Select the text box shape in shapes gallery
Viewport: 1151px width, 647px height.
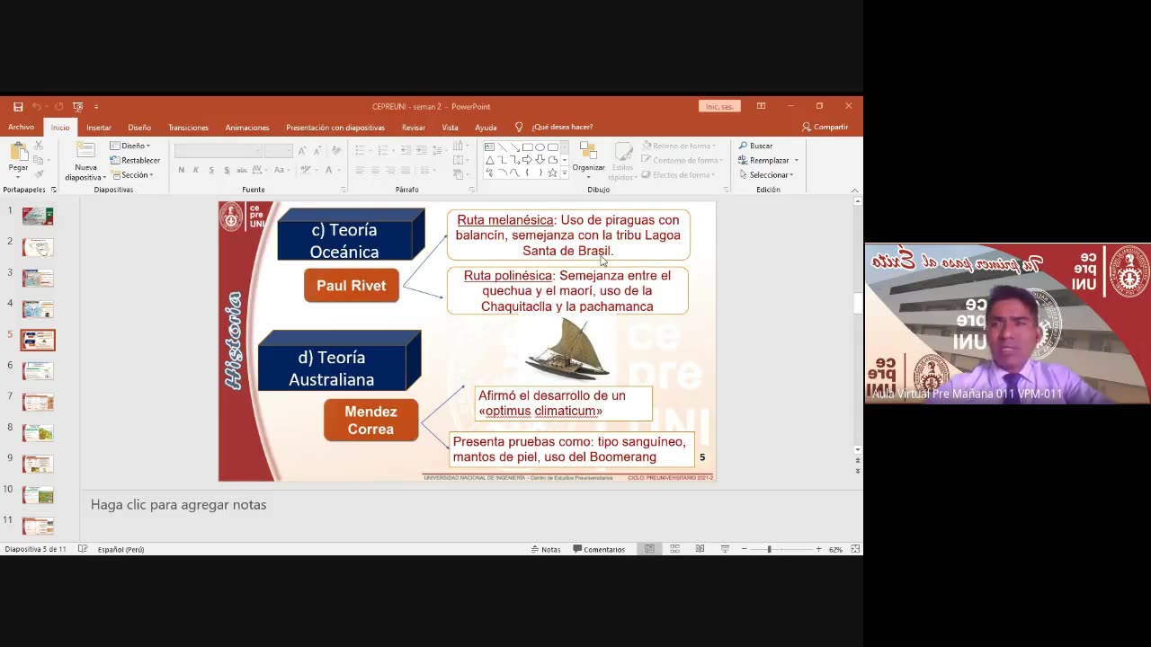(x=490, y=146)
